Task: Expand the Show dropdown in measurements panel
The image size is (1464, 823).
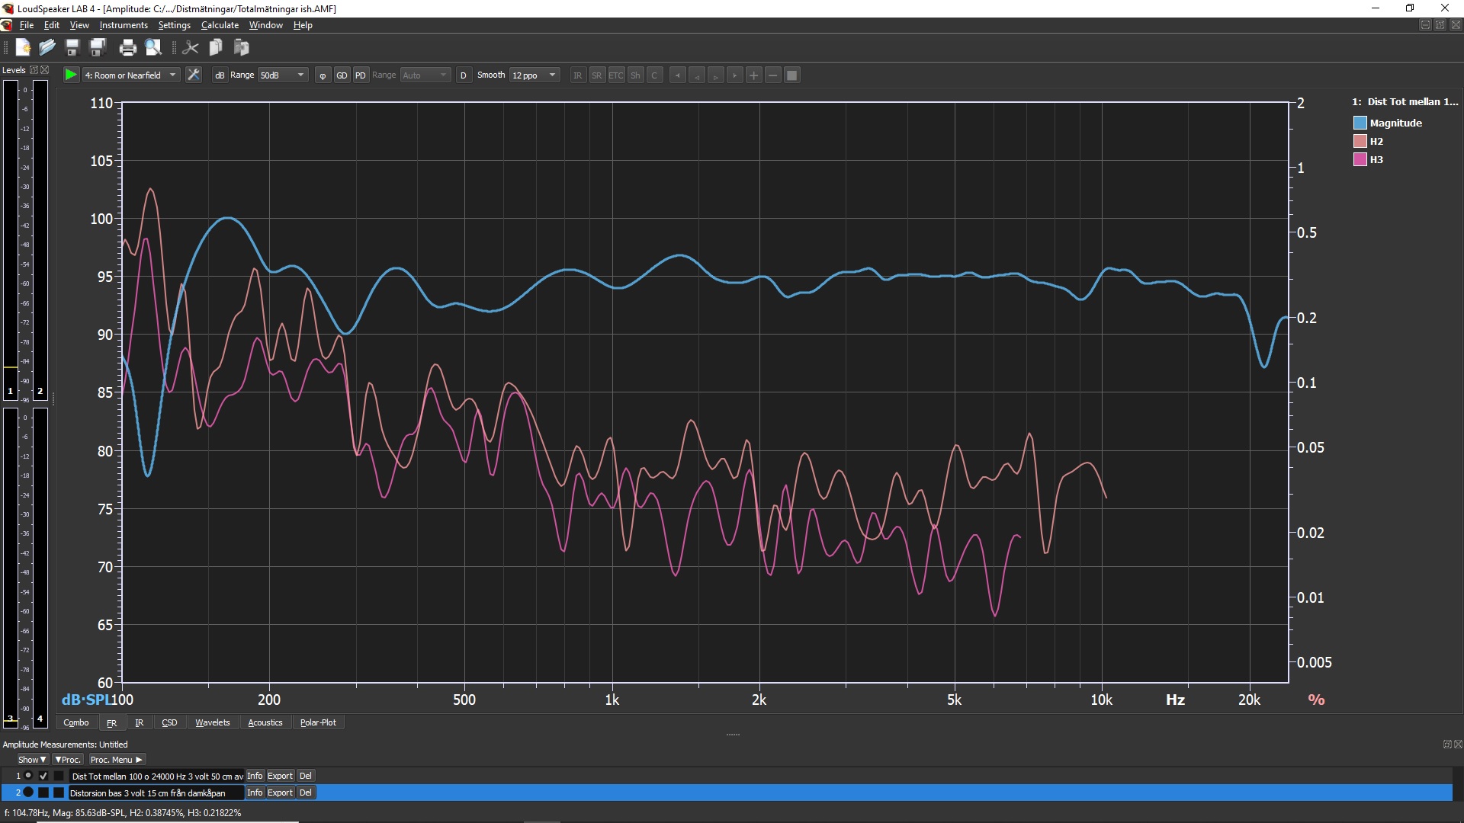Action: [x=32, y=760]
